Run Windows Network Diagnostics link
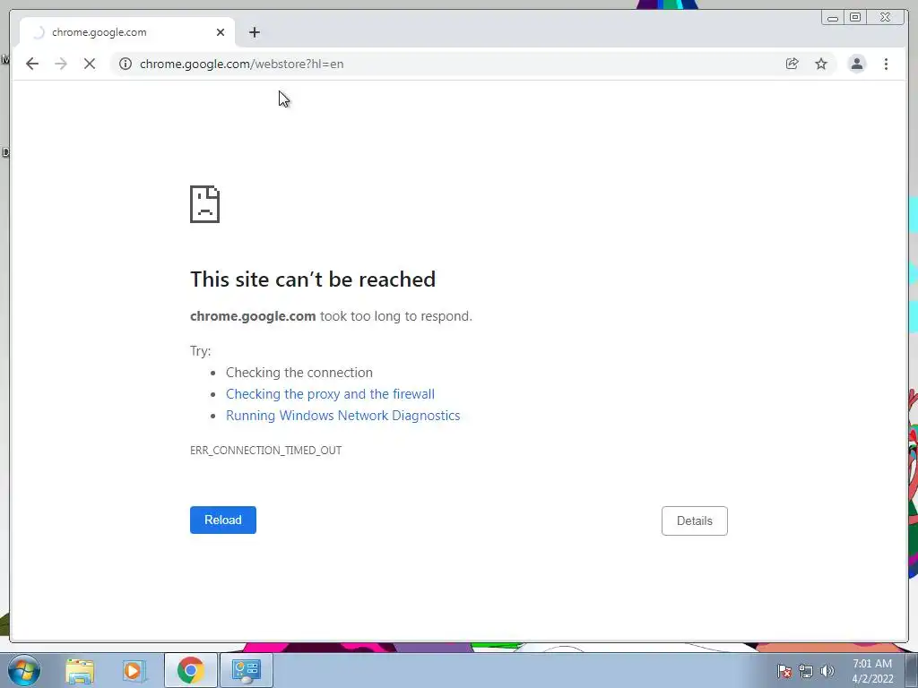This screenshot has height=688, width=918. pos(343,416)
